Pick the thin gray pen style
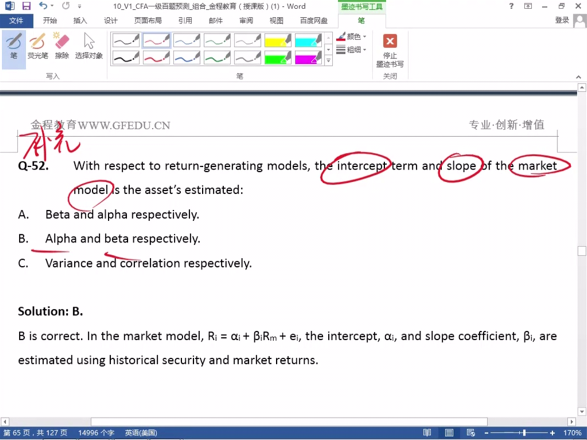This screenshot has height=440, width=587. (x=247, y=40)
